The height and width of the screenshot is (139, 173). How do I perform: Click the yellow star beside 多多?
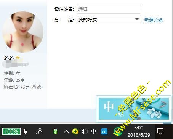[x=18, y=58]
